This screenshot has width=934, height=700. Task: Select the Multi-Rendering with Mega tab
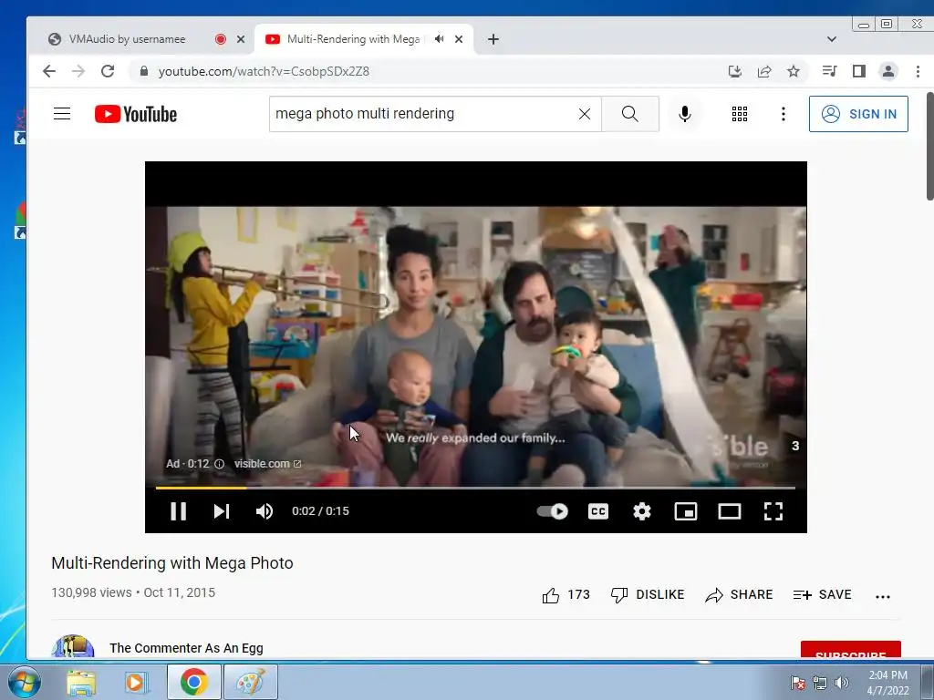(353, 39)
